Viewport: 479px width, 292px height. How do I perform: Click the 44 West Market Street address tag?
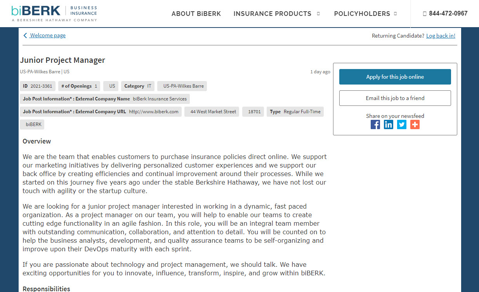pyautogui.click(x=212, y=112)
